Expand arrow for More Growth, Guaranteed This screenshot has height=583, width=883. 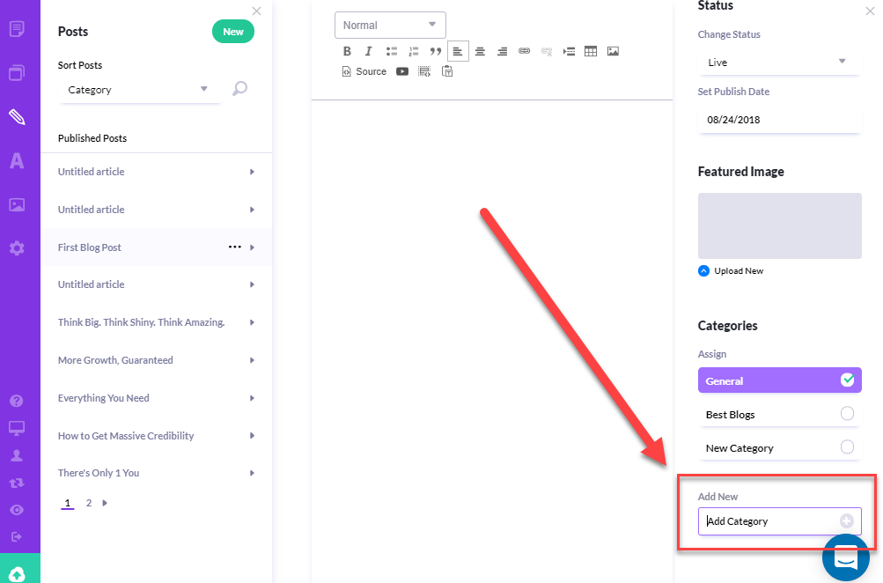coord(252,360)
